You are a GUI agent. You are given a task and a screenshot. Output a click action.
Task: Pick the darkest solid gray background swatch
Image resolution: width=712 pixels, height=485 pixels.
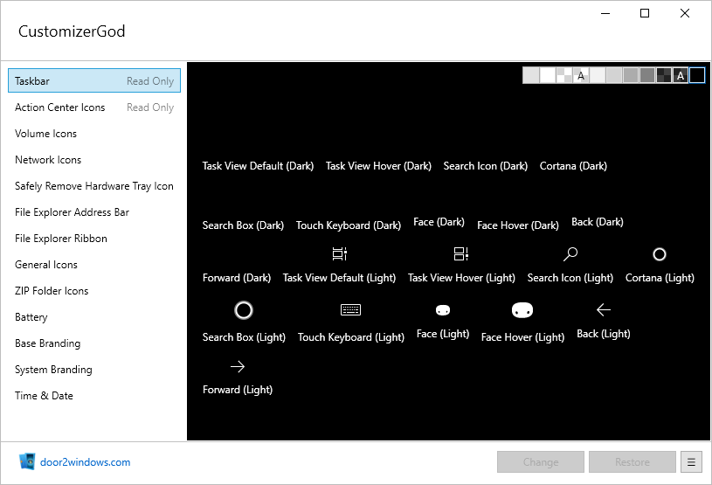(x=647, y=75)
